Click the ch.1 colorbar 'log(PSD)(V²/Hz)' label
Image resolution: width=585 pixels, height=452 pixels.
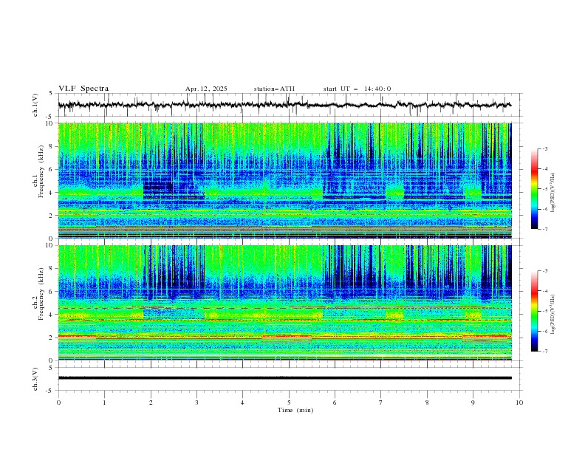point(553,193)
